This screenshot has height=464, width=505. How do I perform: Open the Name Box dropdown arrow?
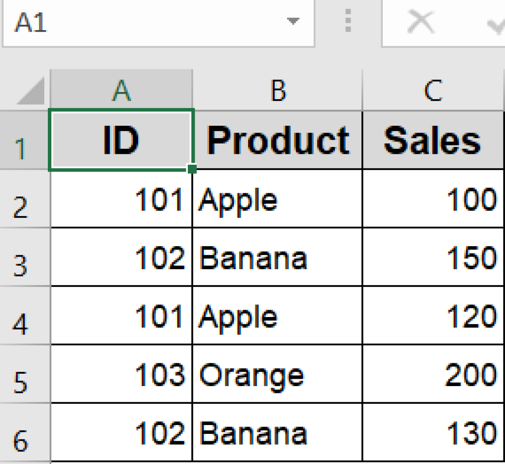click(x=293, y=22)
